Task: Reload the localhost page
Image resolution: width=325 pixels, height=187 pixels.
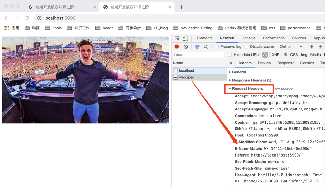Action: click(27, 18)
